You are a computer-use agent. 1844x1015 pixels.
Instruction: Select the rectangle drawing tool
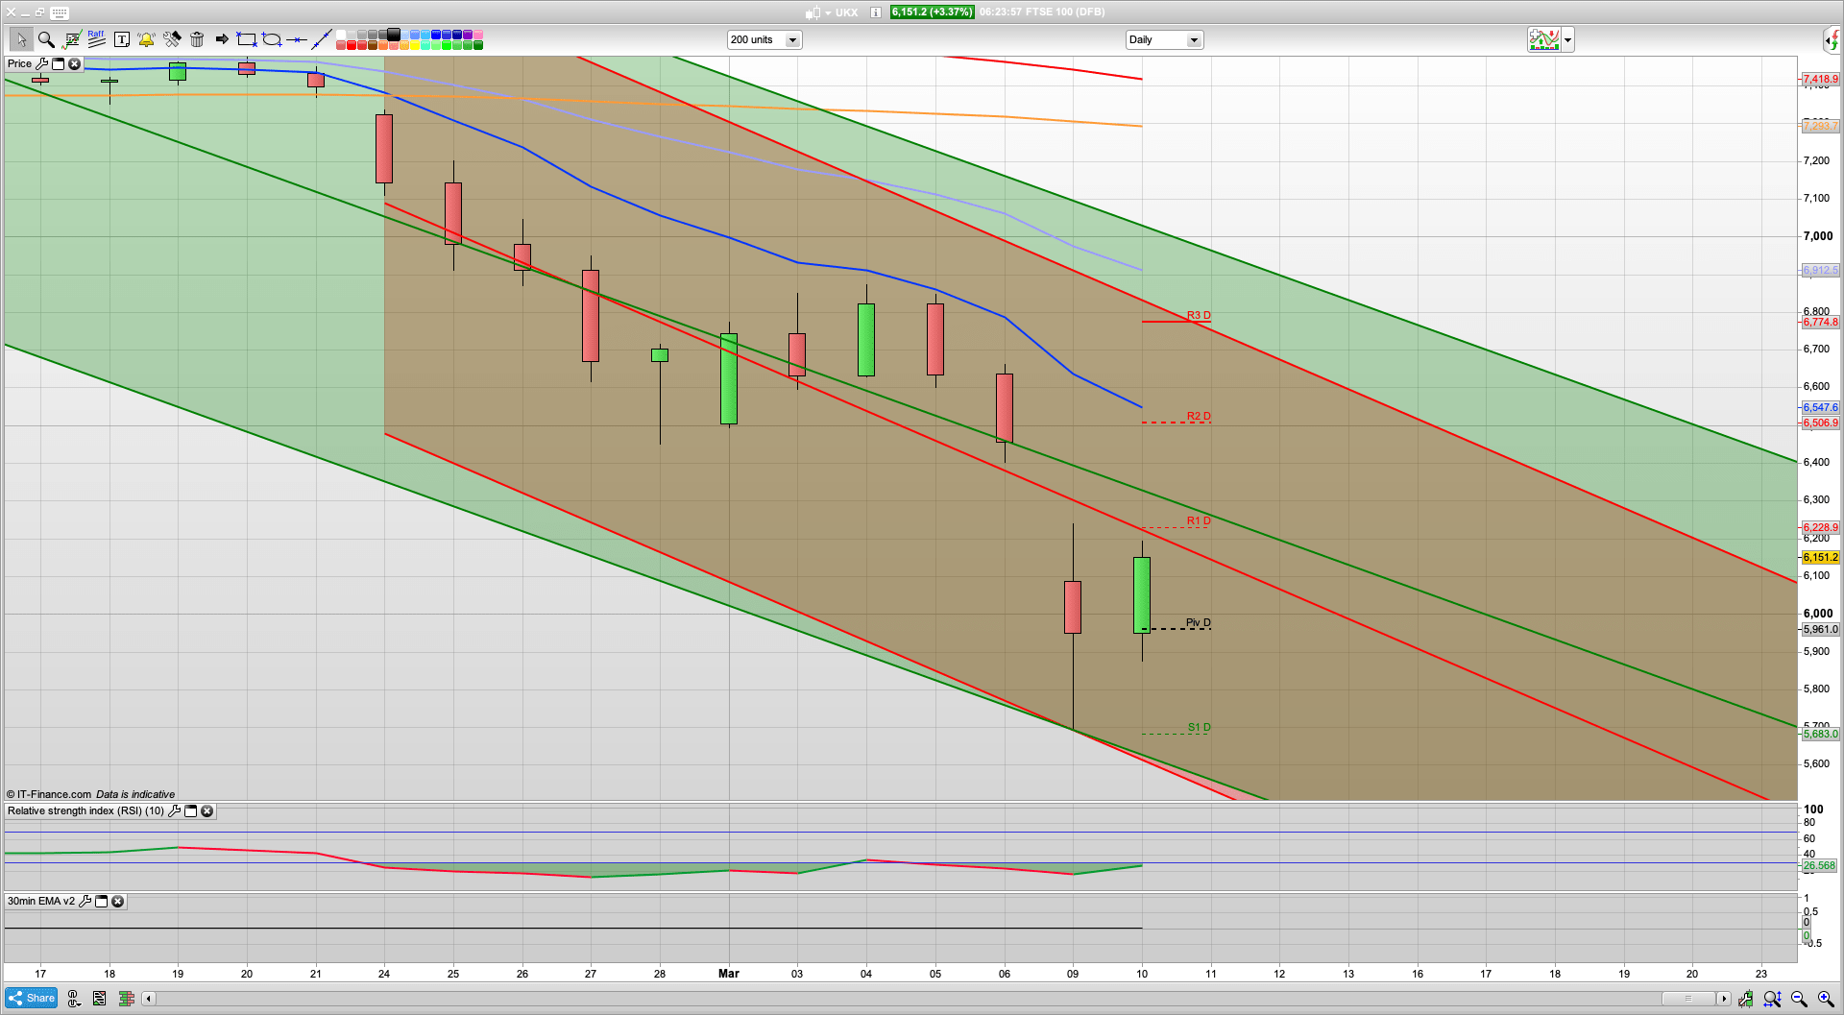(x=247, y=39)
